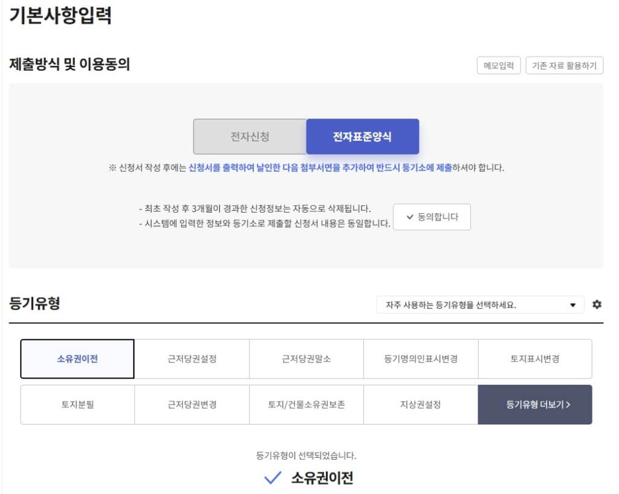The height and width of the screenshot is (494, 619).
Task: Select the 근저당권말소 registration type
Action: 306,359
